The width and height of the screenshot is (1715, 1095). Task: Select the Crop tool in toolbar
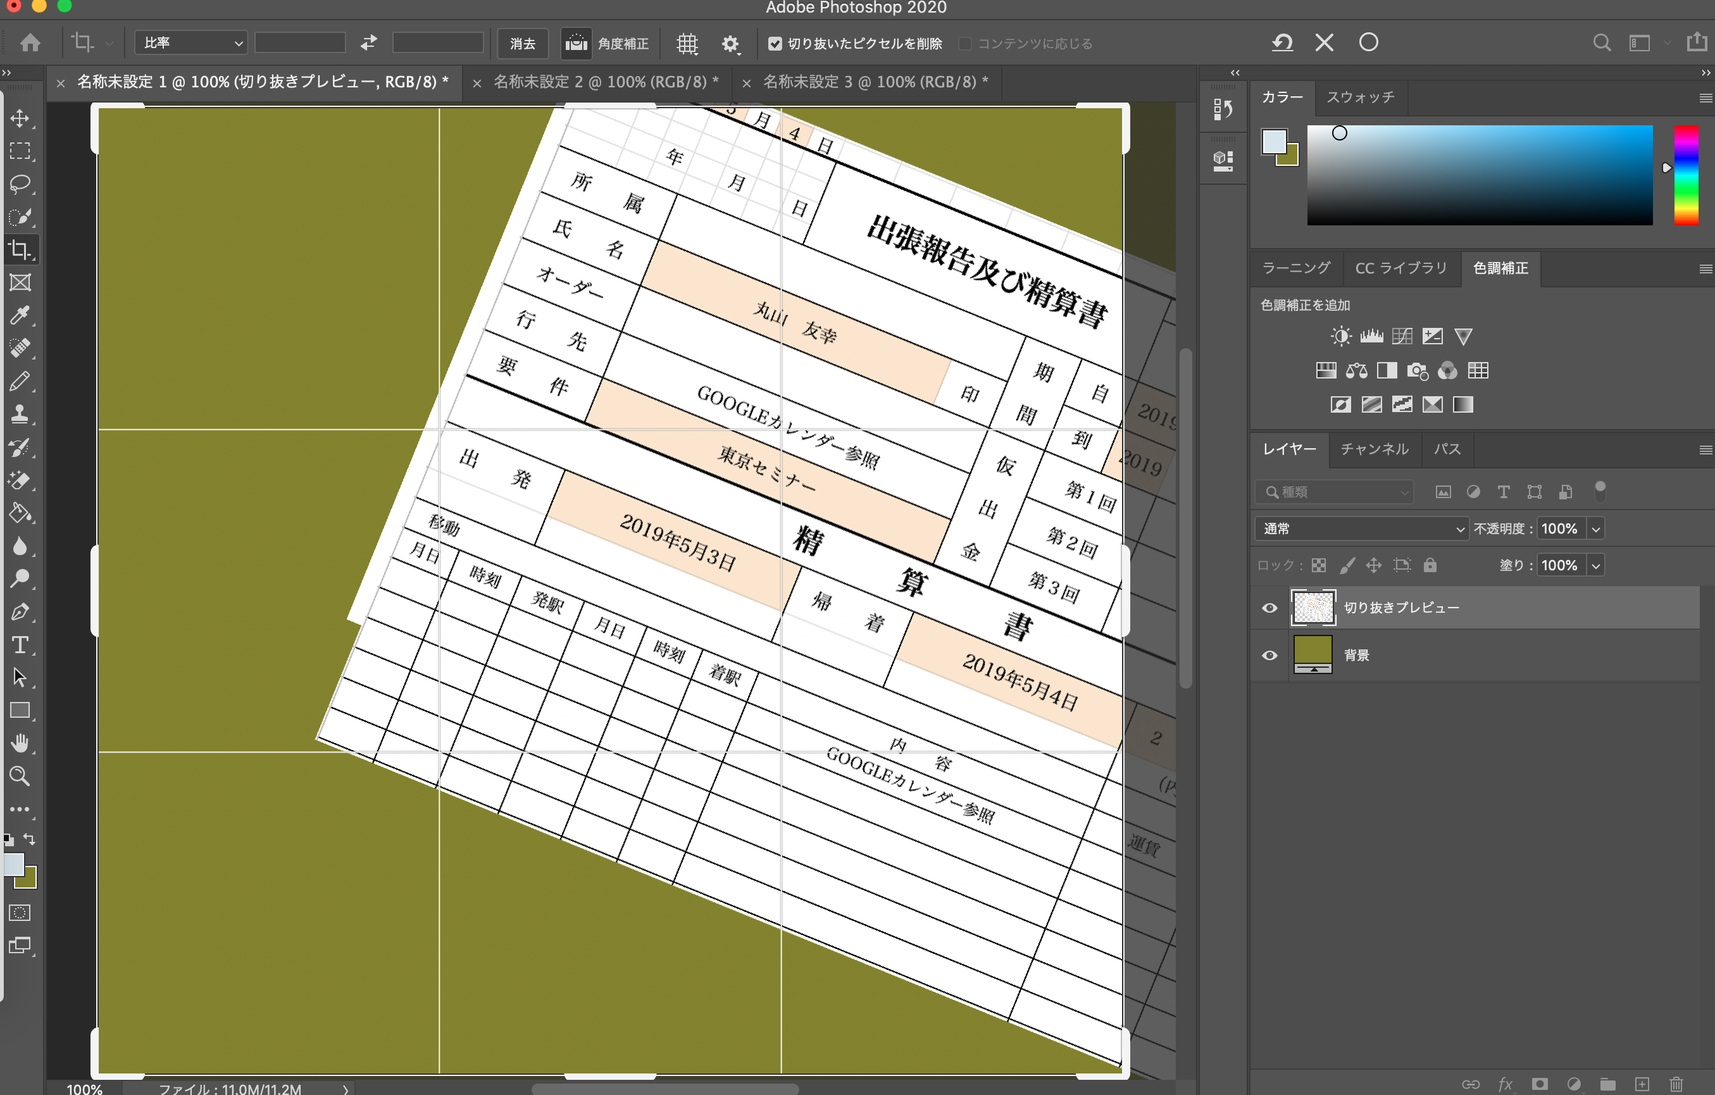[x=20, y=249]
